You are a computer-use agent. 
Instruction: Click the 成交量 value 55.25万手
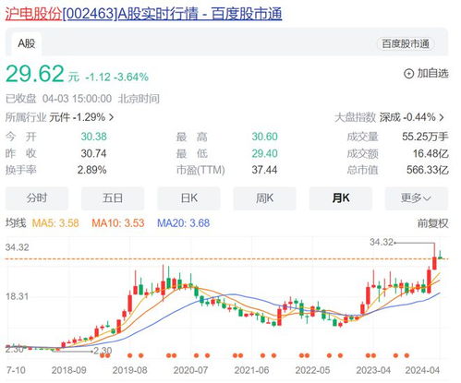coord(425,137)
